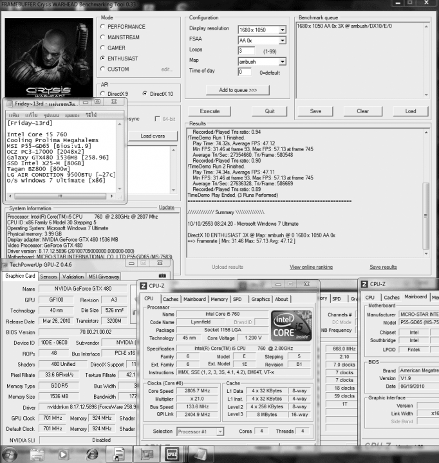Open Mainboard tab in front CPU-Z window

click(194, 299)
